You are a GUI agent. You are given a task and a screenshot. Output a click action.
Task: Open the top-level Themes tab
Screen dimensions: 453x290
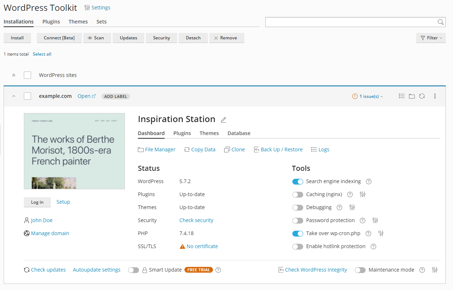[78, 22]
